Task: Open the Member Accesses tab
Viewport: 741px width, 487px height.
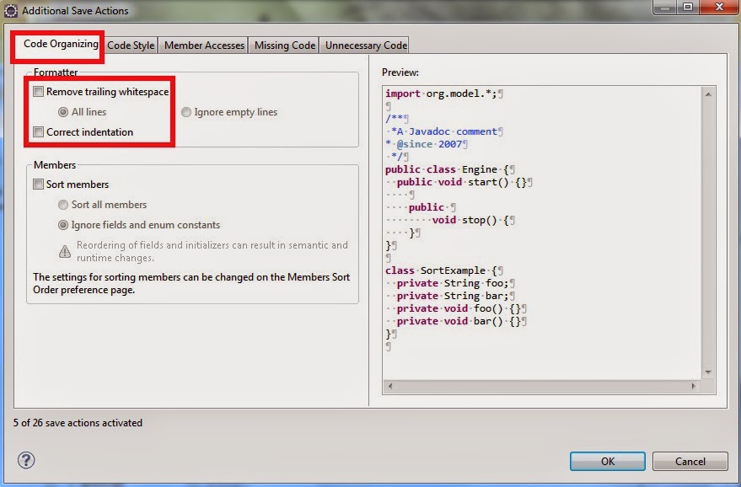Action: click(x=203, y=45)
